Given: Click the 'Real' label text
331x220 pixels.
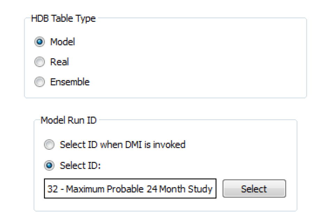Looking at the screenshot, I should 60,62.
